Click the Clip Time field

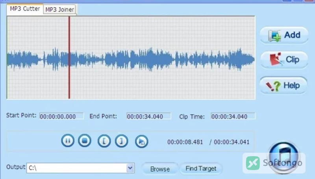(233, 116)
